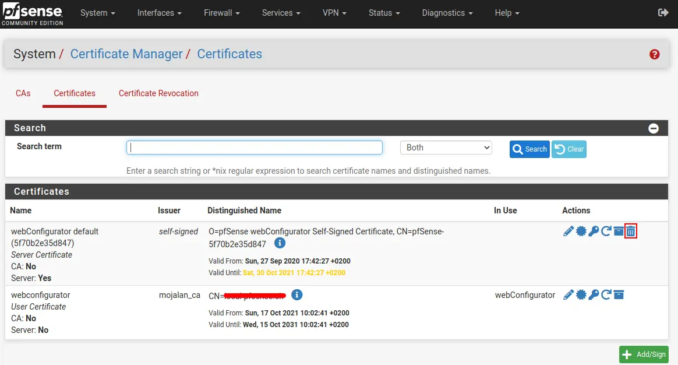678x365 pixels.
Task: Click the self-signed issuer cell
Action: pyautogui.click(x=178, y=231)
